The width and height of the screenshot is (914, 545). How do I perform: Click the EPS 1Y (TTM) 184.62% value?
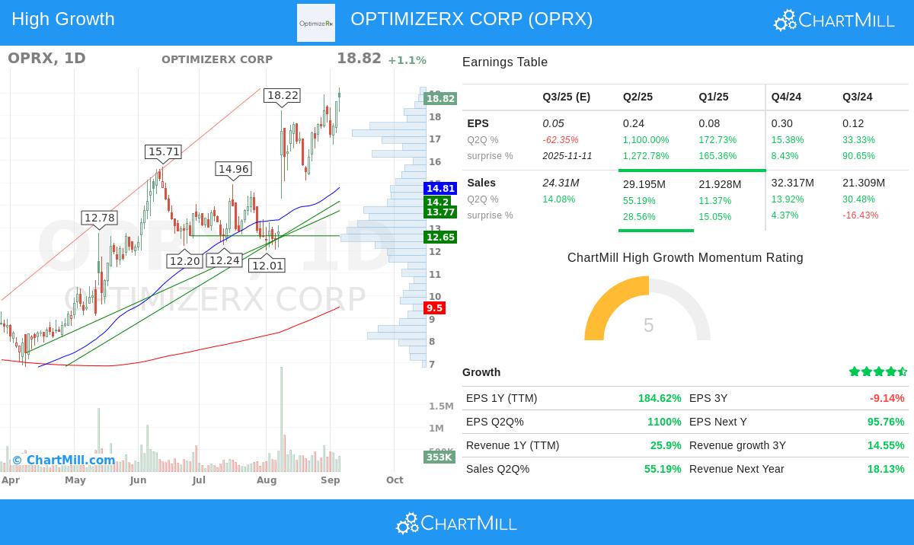[660, 398]
